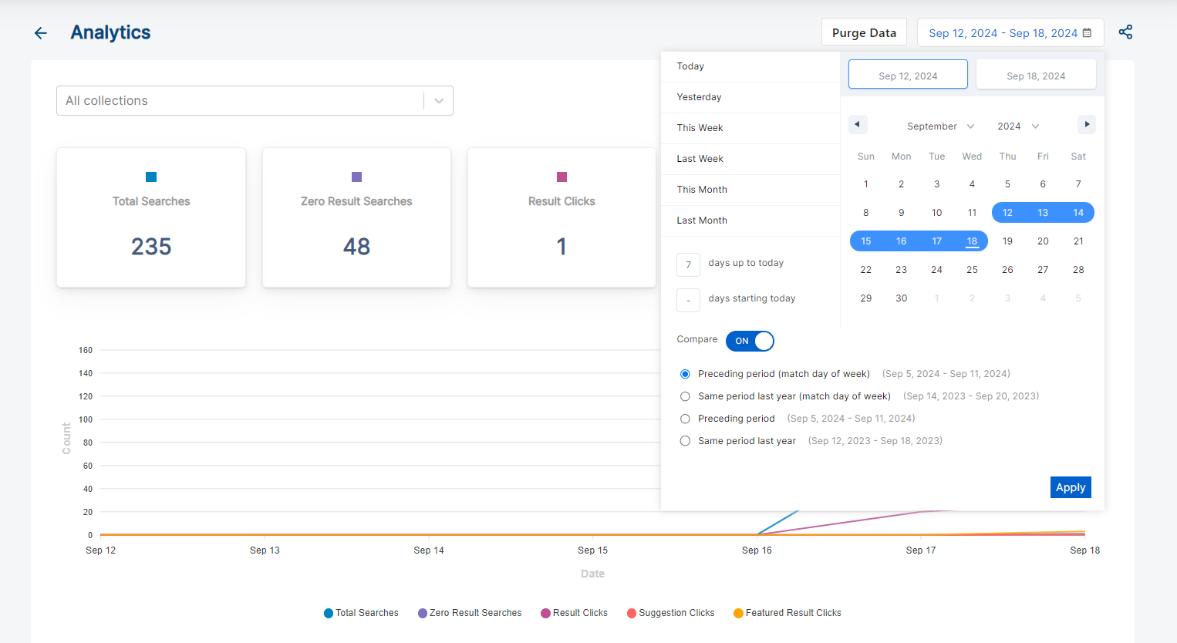Screen dimensions: 1177x643
Task: Click the Result Clicks pink card square
Action: click(x=562, y=177)
